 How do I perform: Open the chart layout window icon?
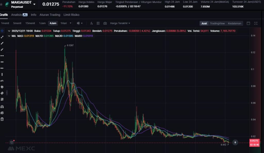[x=248, y=23]
